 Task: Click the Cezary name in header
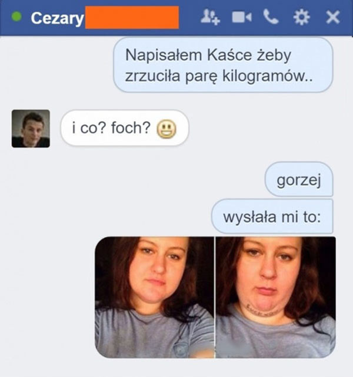(x=57, y=18)
